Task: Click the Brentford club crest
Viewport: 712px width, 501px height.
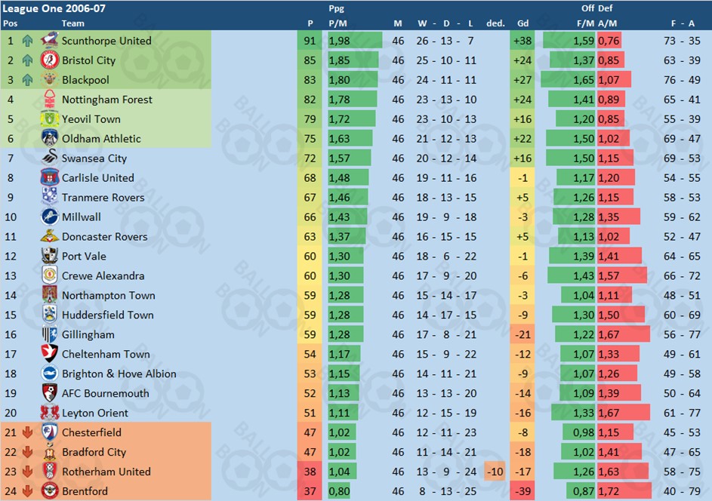Action: (50, 490)
